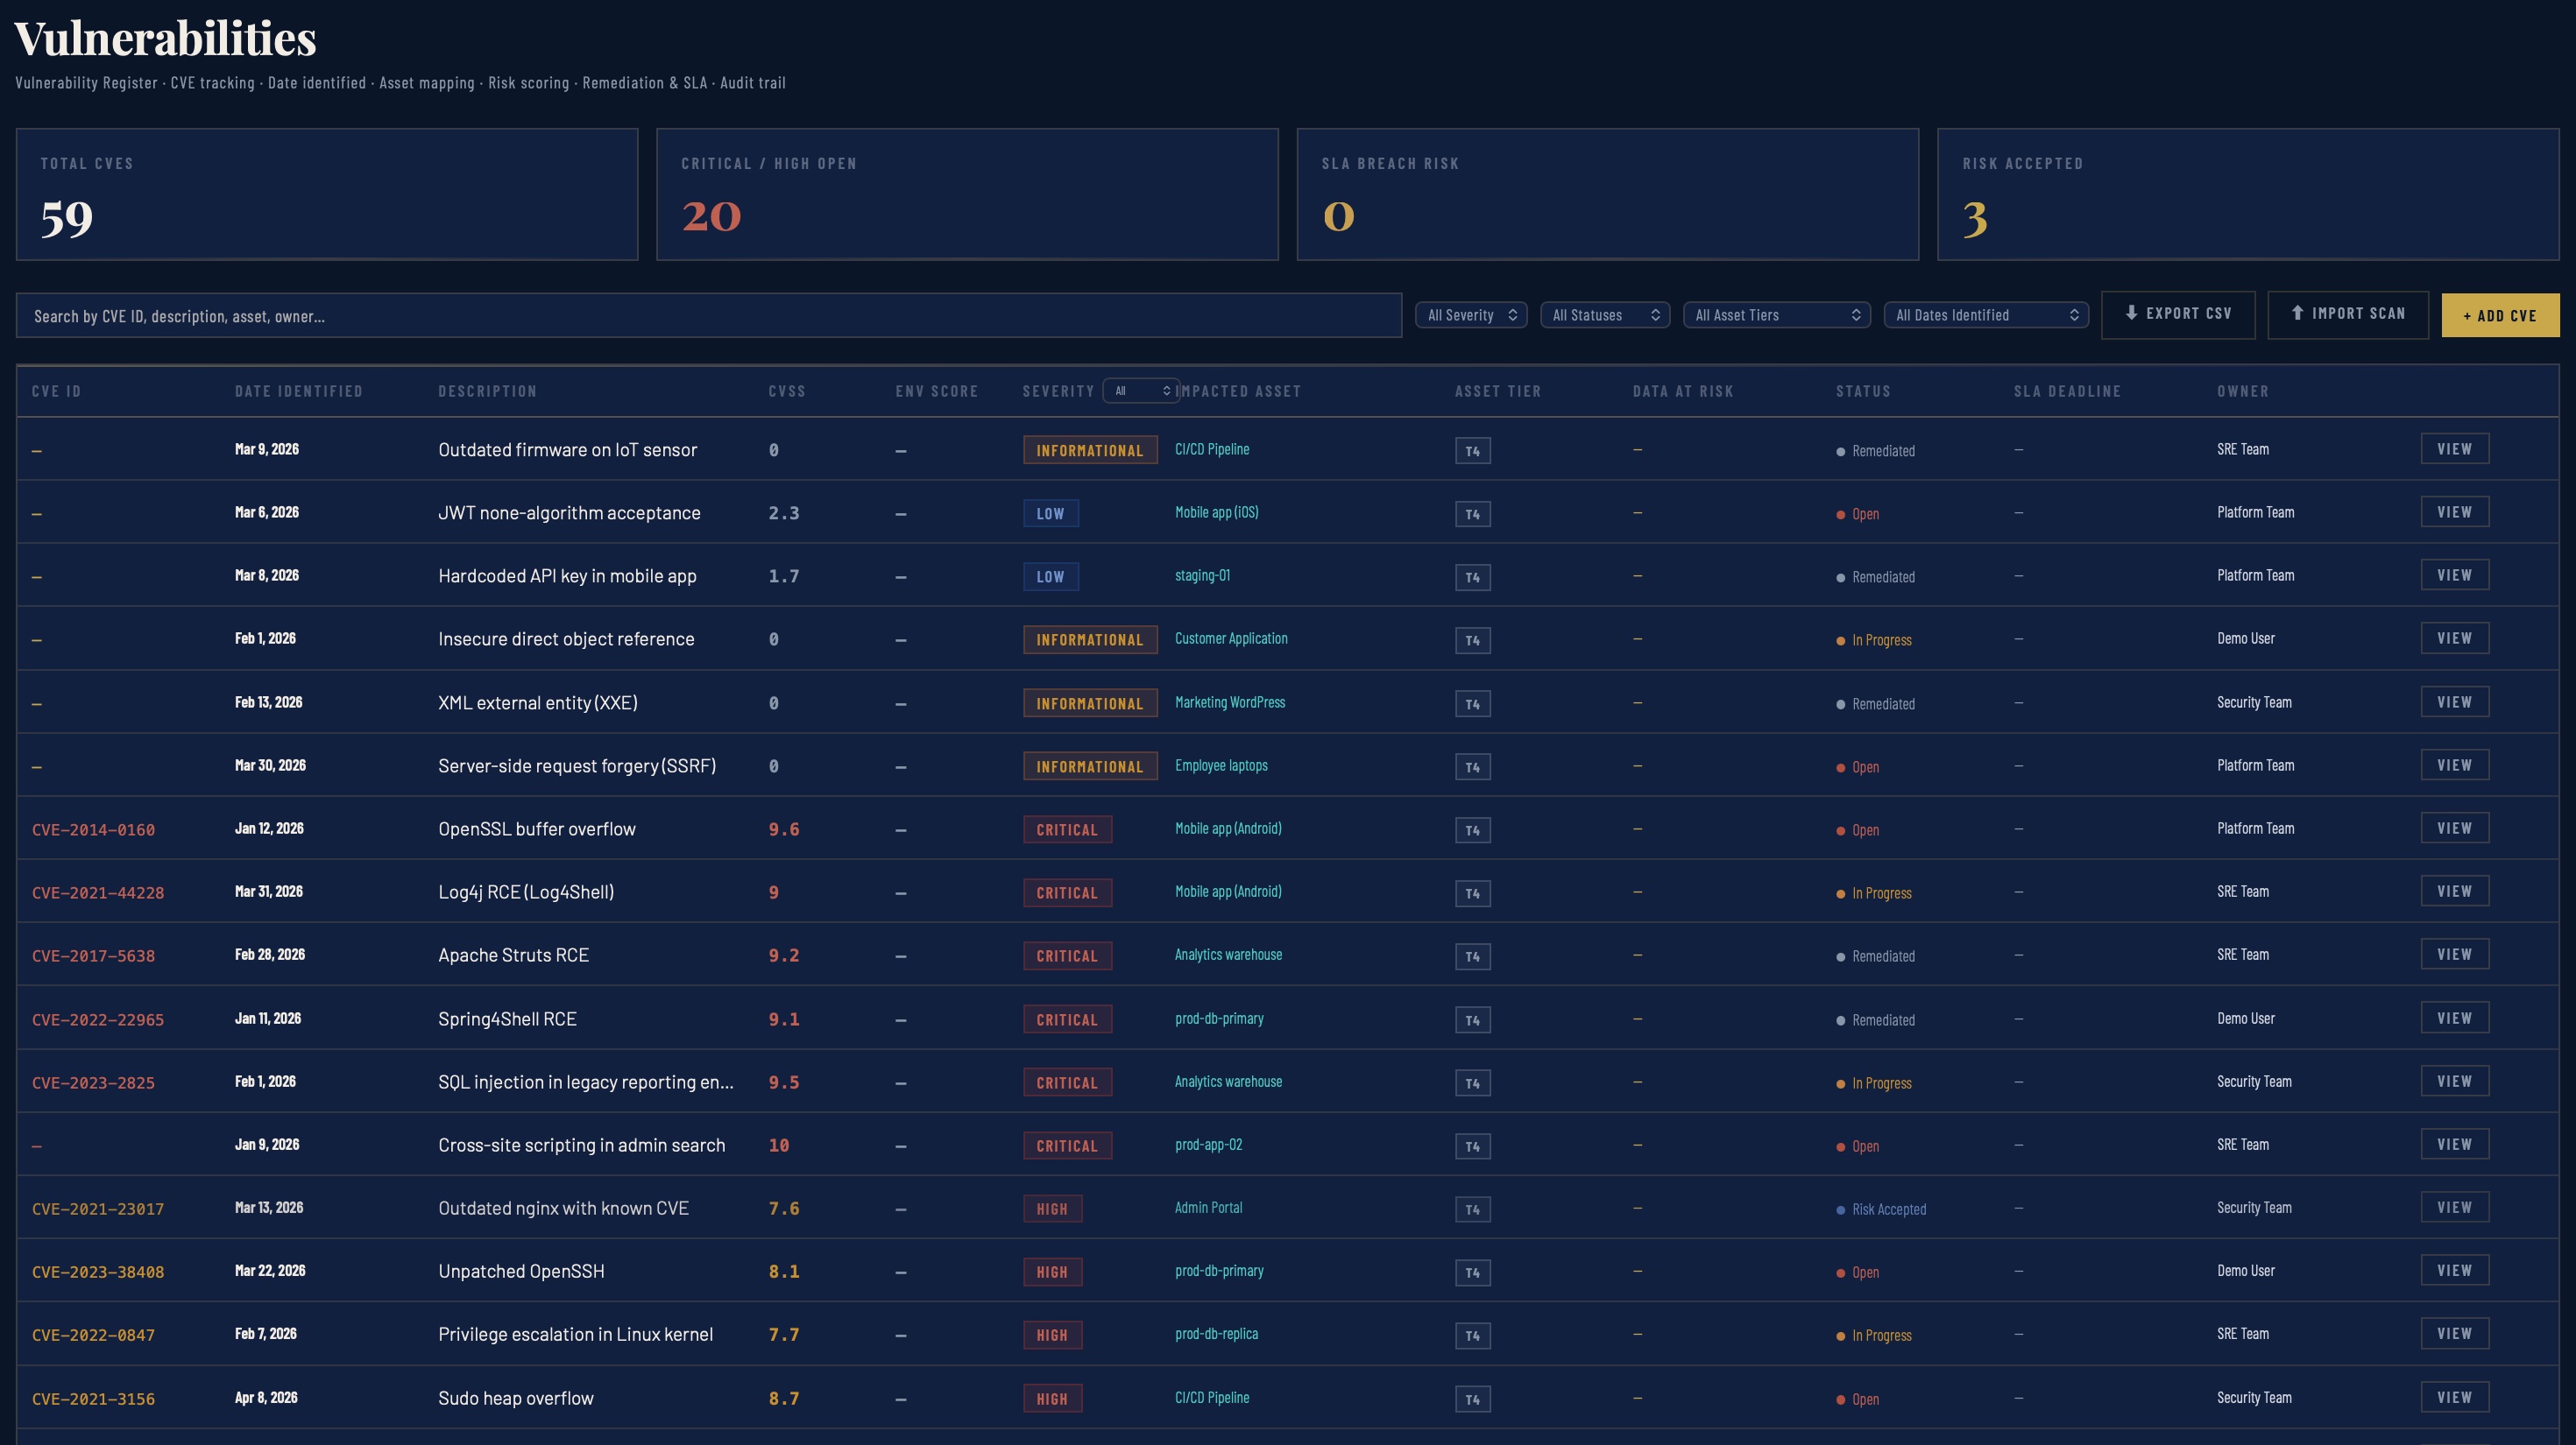The width and height of the screenshot is (2576, 1445).
Task: Sort by CVSS column header
Action: point(787,391)
